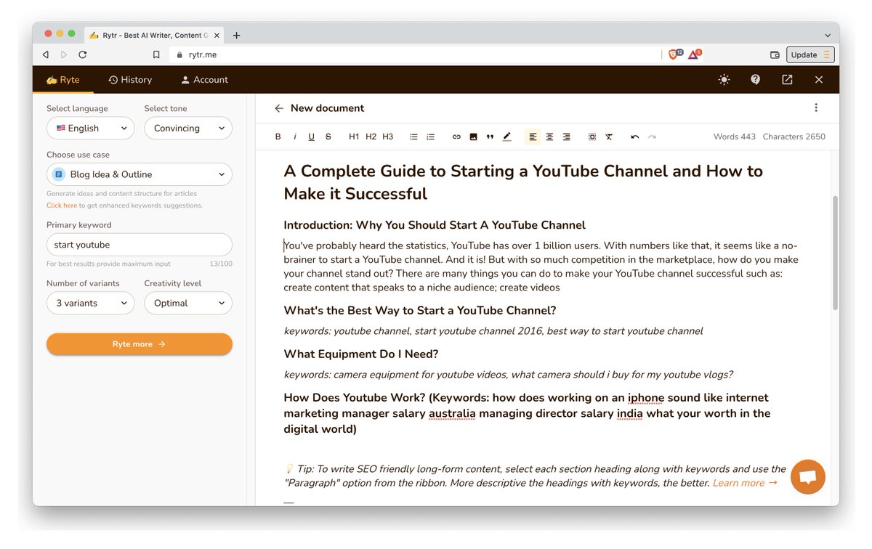Screen dimensions: 872x549
Task: Open the Brave rewards triangle icon
Action: (x=695, y=54)
